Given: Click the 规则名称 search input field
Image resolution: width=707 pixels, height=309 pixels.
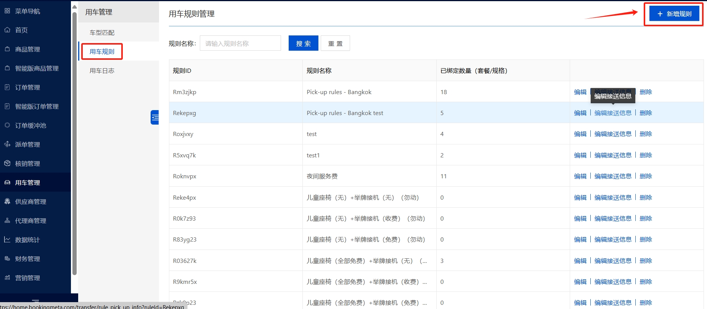Looking at the screenshot, I should click(240, 43).
